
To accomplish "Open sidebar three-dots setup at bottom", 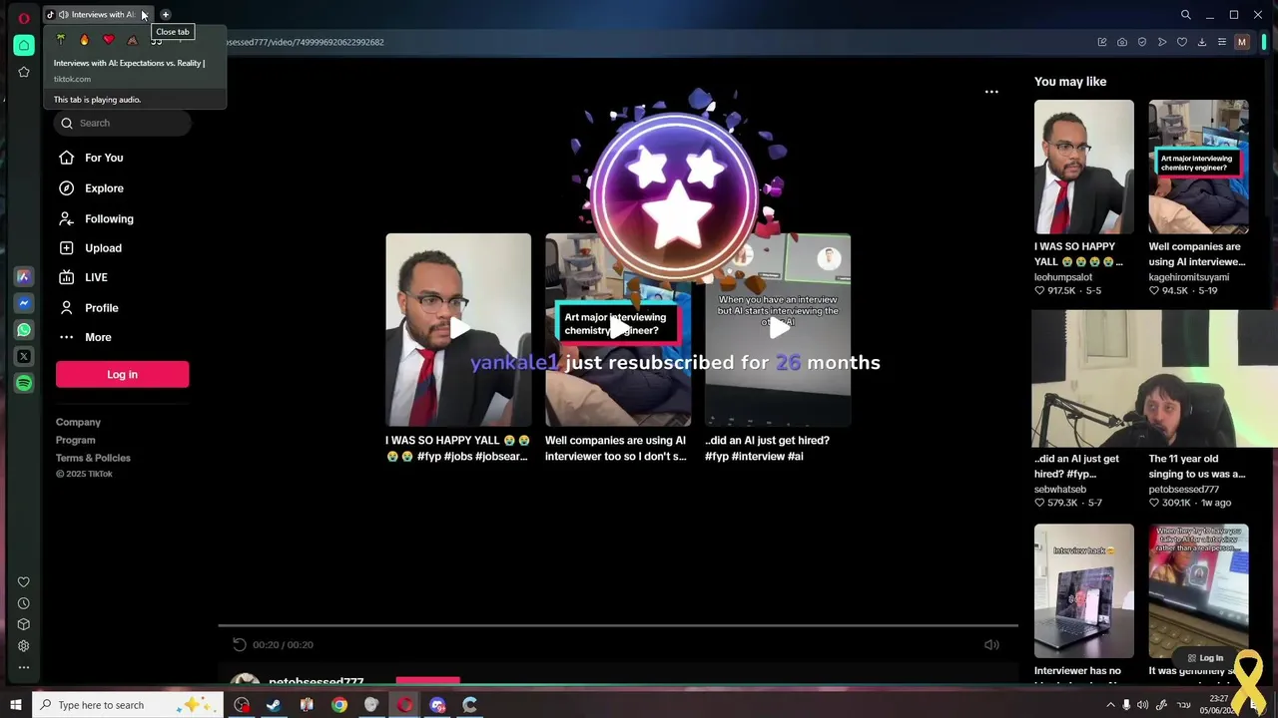I will (24, 667).
